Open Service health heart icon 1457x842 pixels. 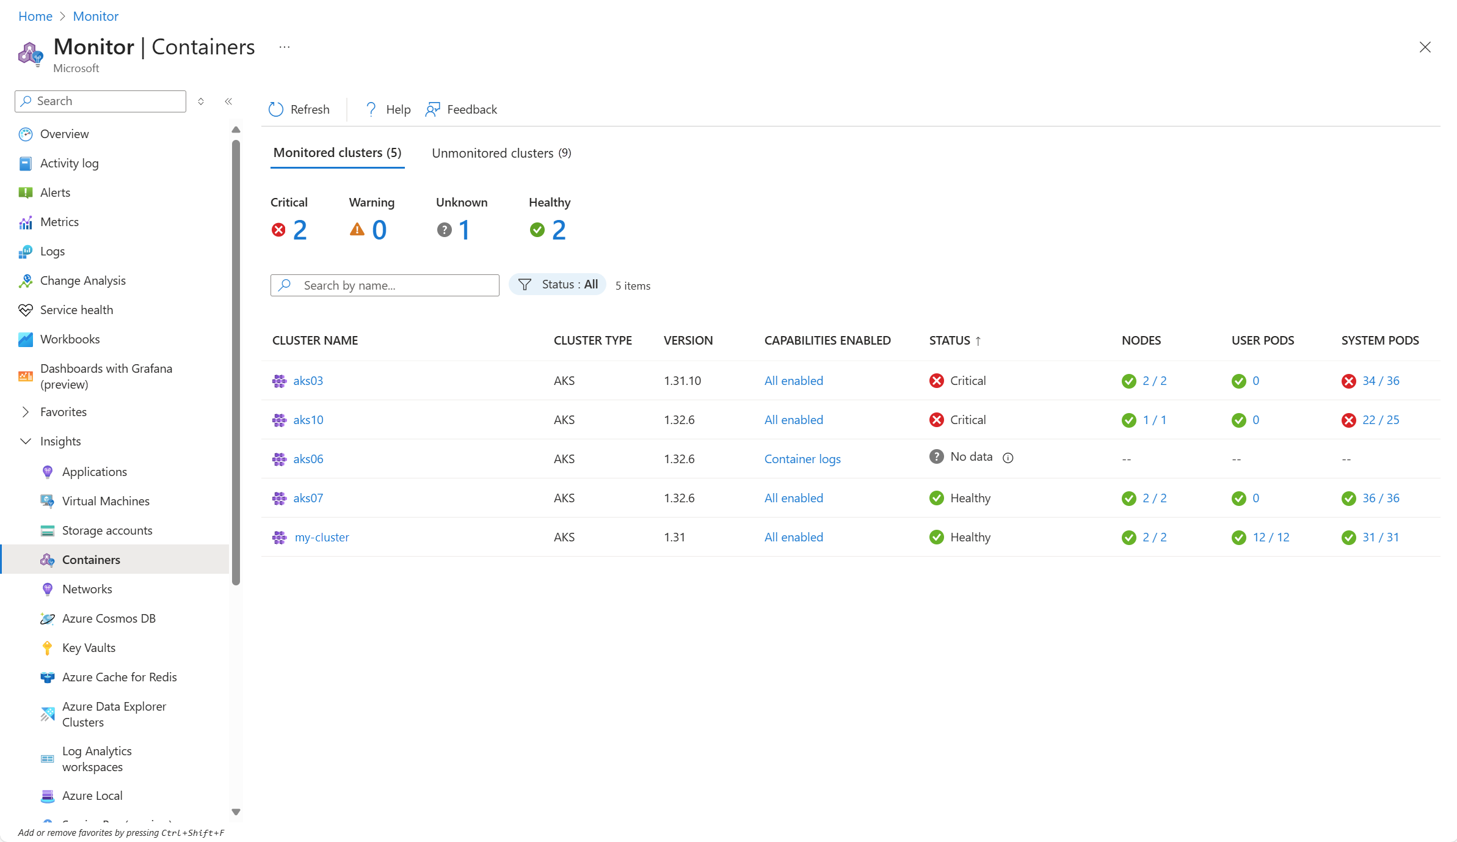(x=26, y=310)
